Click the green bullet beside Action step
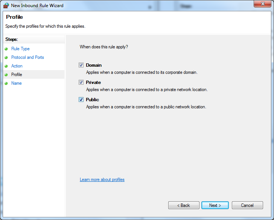The width and height of the screenshot is (274, 220). 6,66
